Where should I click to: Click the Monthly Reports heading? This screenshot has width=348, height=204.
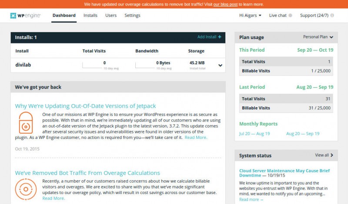[x=258, y=124]
